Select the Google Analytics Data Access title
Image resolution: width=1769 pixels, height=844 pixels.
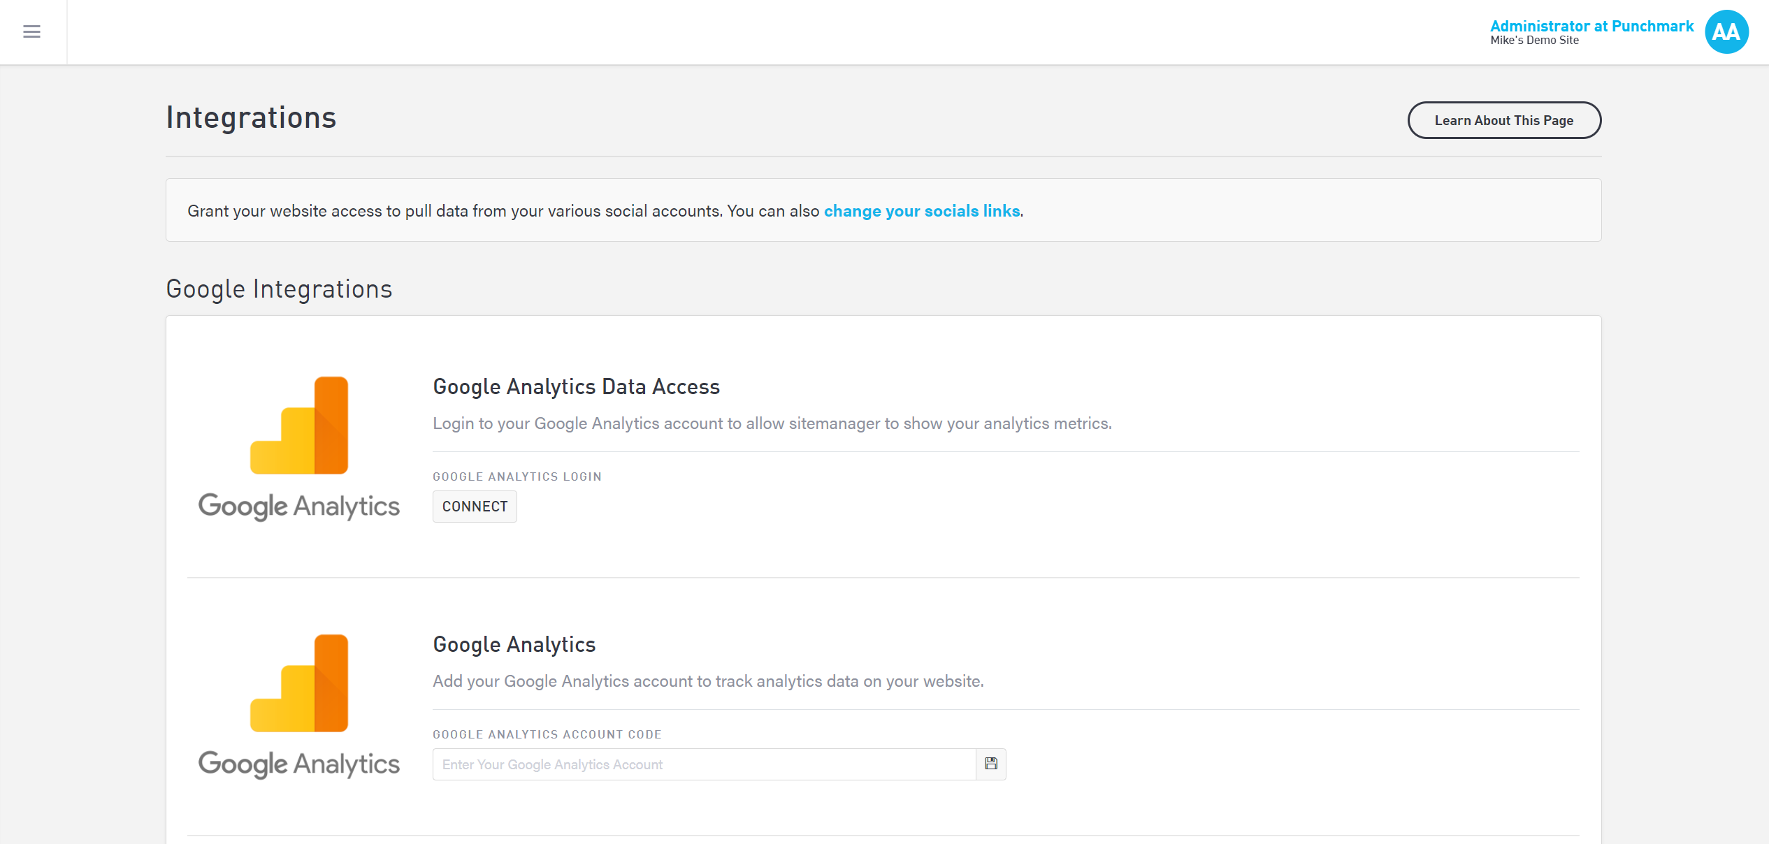click(x=576, y=386)
